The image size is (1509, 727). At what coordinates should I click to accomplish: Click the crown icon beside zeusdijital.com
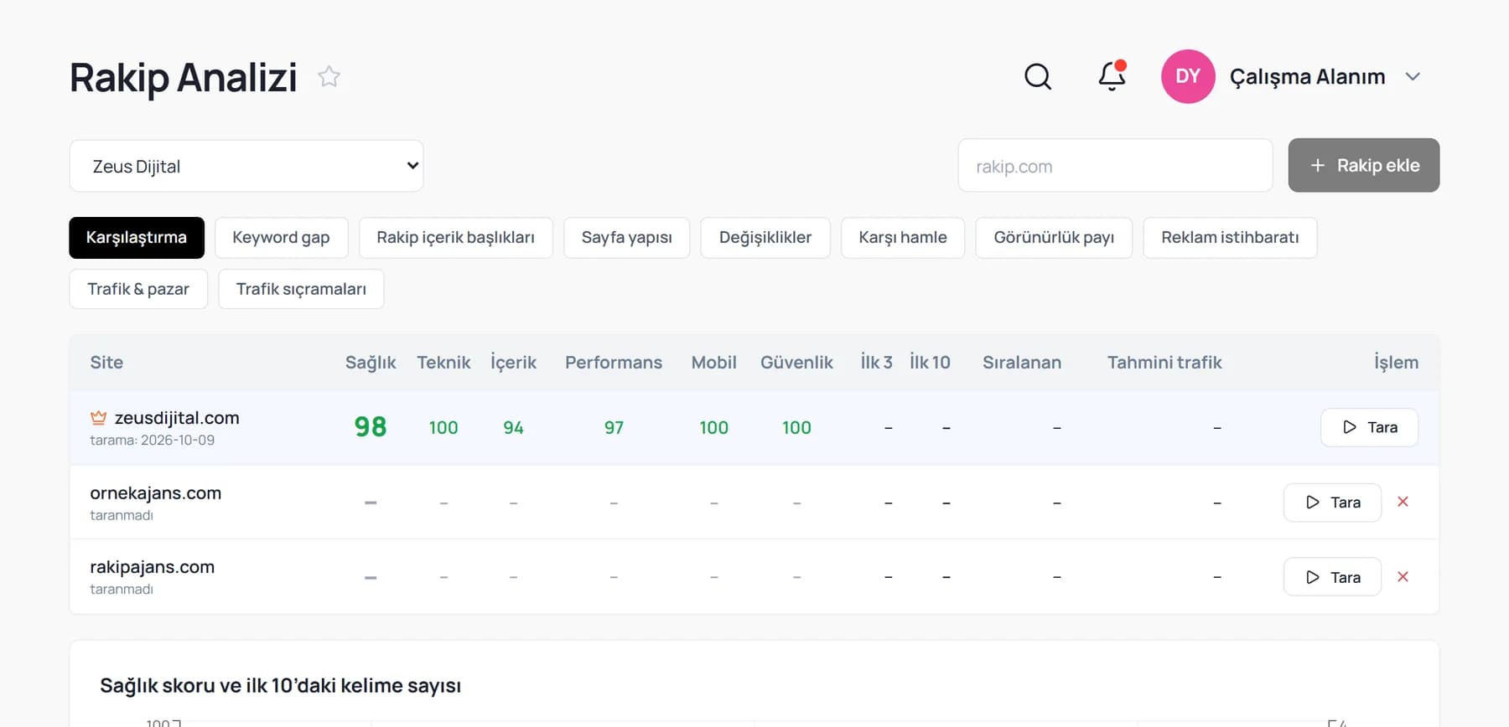(98, 417)
